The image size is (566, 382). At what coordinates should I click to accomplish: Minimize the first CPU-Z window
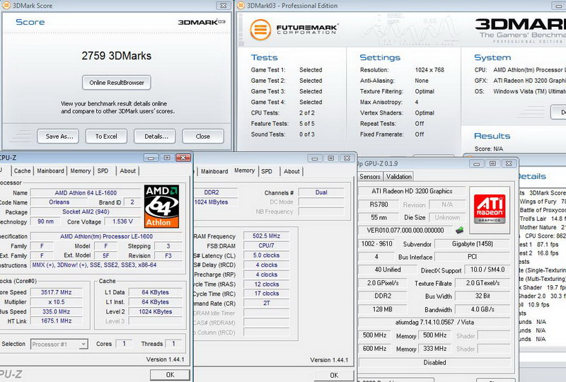[151, 158]
